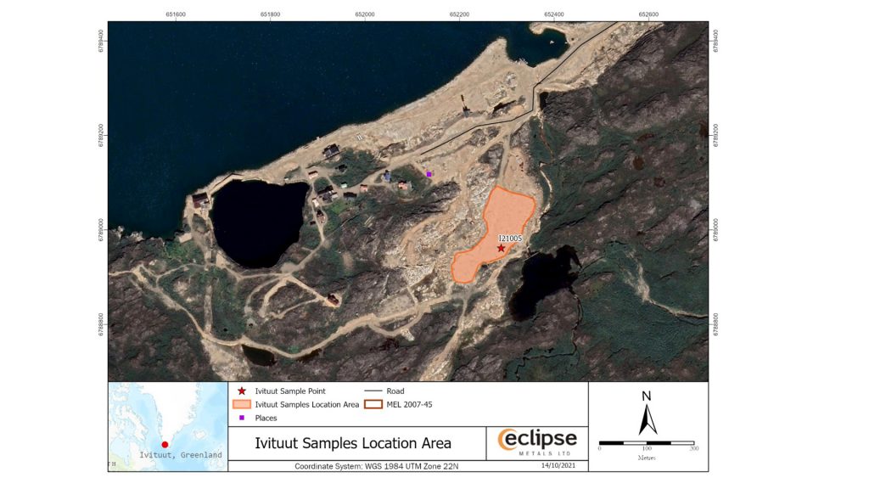Image resolution: width=869 pixels, height=489 pixels.
Task: Click the 'Ivituut Sample Point' legend text
Action: (290, 391)
